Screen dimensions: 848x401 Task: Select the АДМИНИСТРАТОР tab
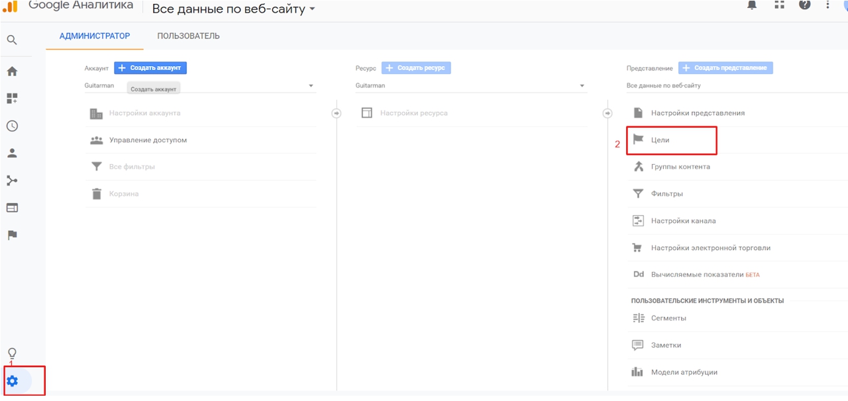tap(95, 36)
